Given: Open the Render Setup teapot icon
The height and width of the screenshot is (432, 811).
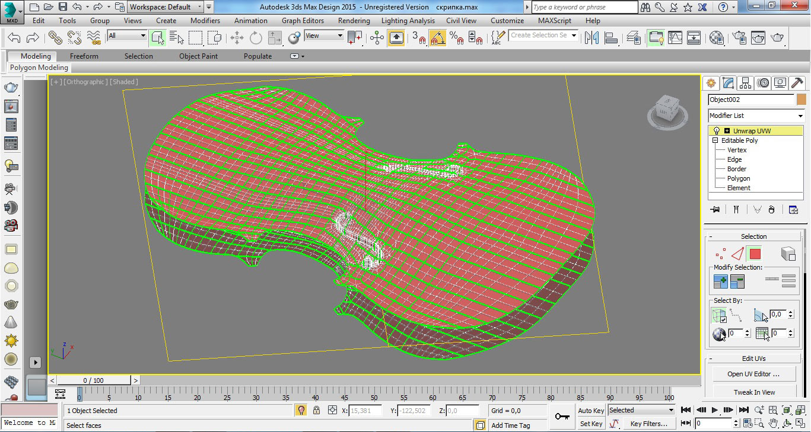Looking at the screenshot, I should click(x=739, y=38).
